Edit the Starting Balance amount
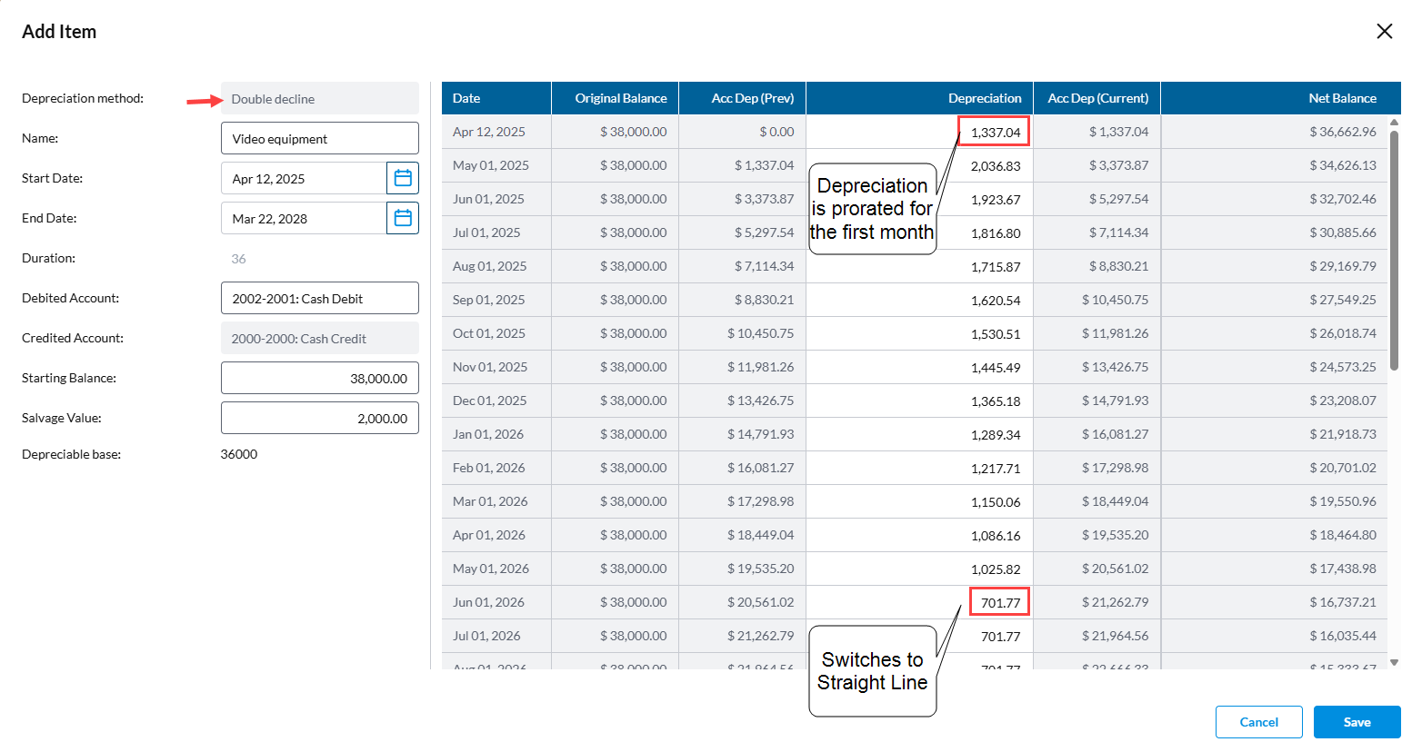The width and height of the screenshot is (1412, 742). (319, 379)
